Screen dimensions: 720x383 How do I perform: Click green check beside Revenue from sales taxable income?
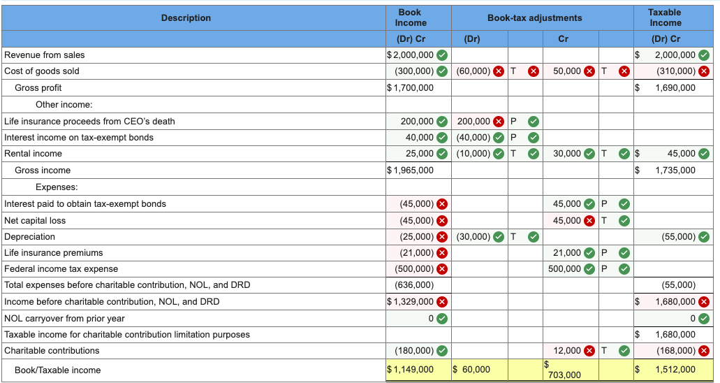[x=703, y=55]
